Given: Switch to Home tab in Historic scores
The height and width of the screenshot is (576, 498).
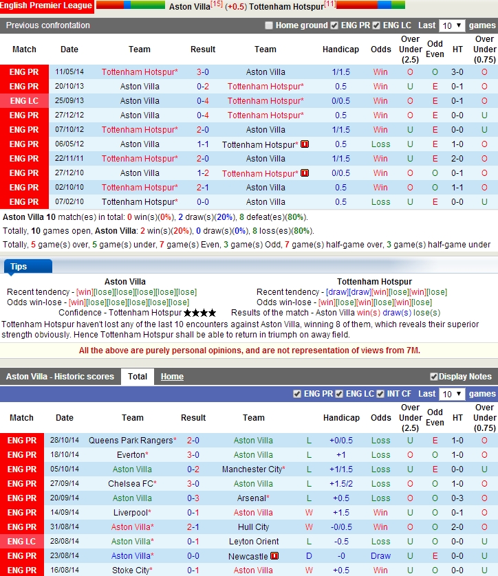Looking at the screenshot, I should click(x=172, y=377).
